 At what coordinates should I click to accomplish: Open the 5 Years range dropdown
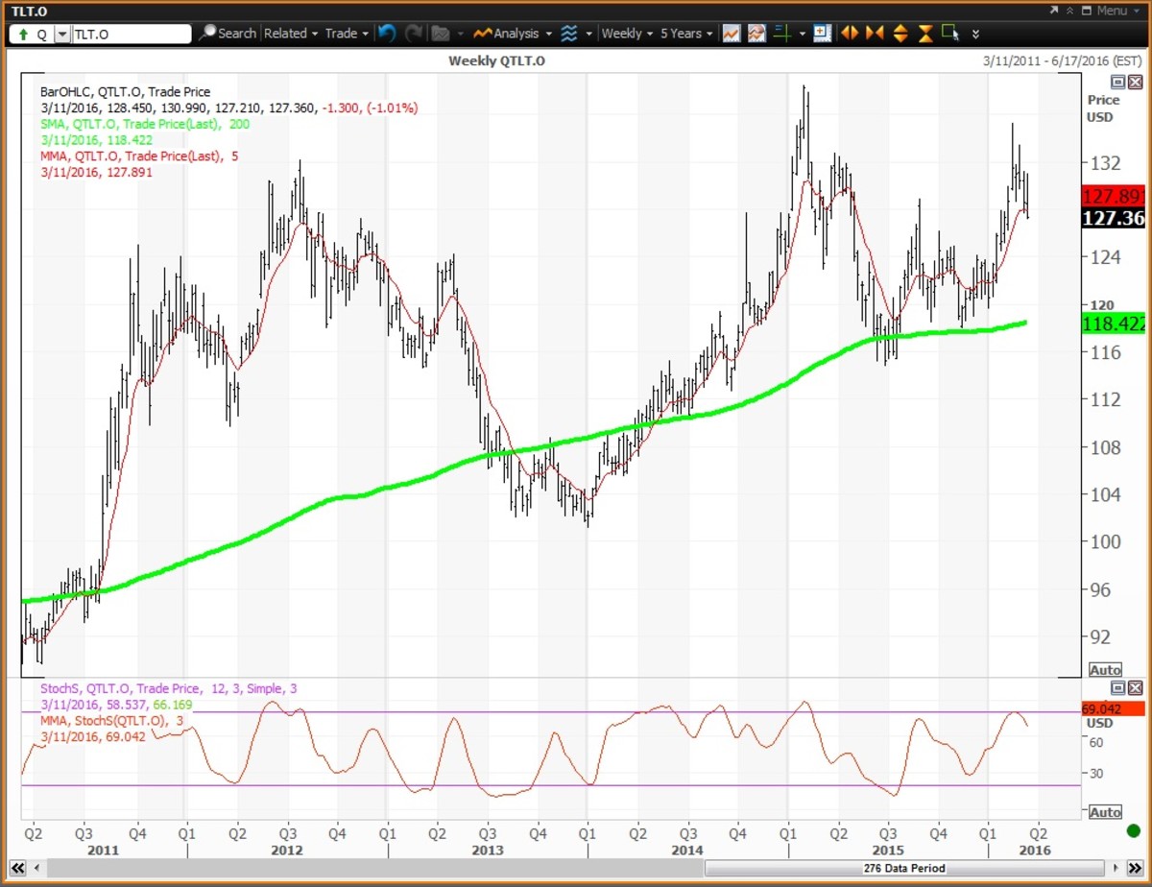(x=686, y=34)
